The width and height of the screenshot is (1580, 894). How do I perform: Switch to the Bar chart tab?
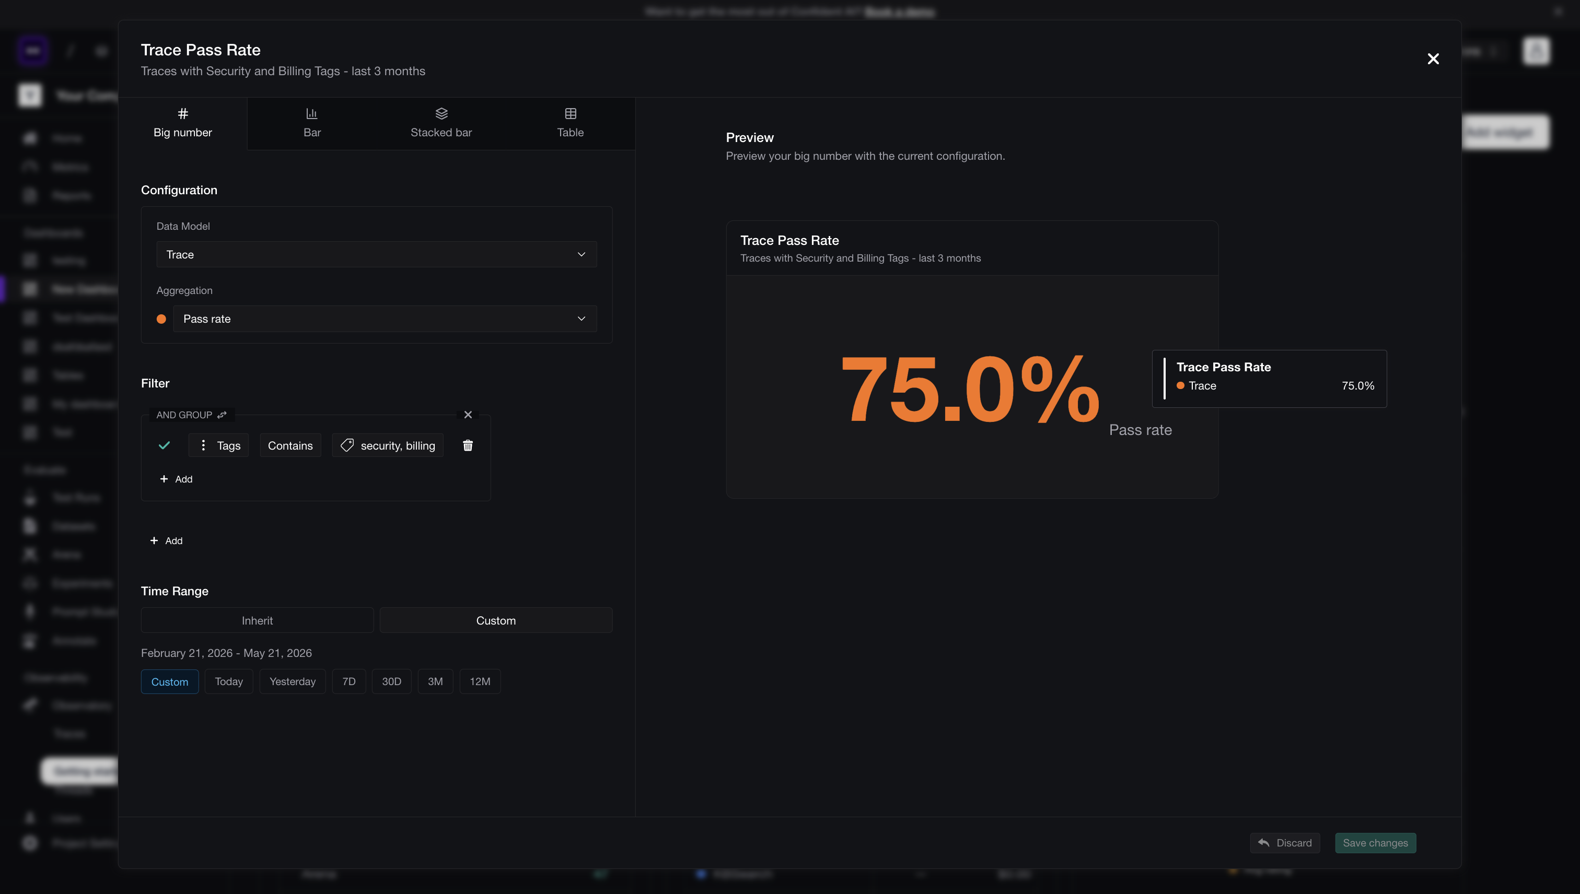coord(312,123)
